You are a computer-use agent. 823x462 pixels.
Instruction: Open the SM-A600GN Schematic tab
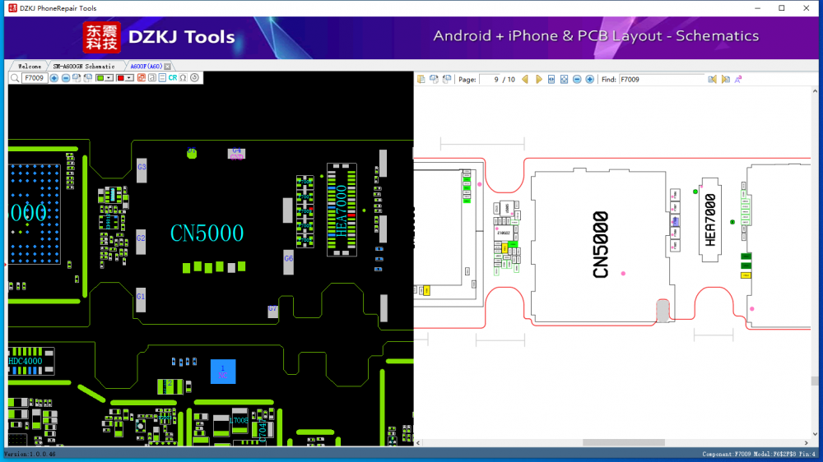tap(84, 66)
